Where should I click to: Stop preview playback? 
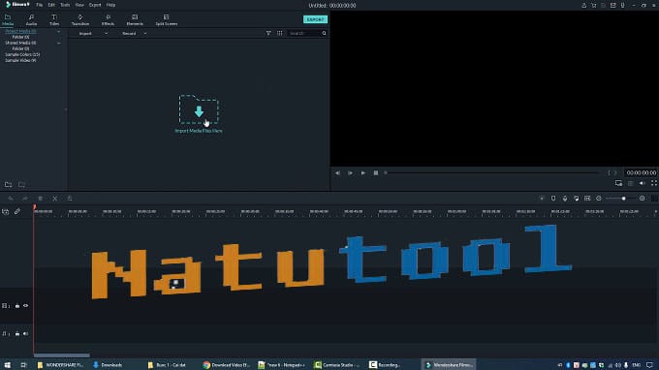pos(376,173)
